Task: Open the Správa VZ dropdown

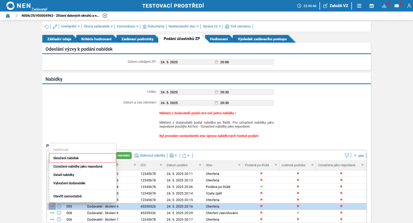Action: [x=212, y=26]
